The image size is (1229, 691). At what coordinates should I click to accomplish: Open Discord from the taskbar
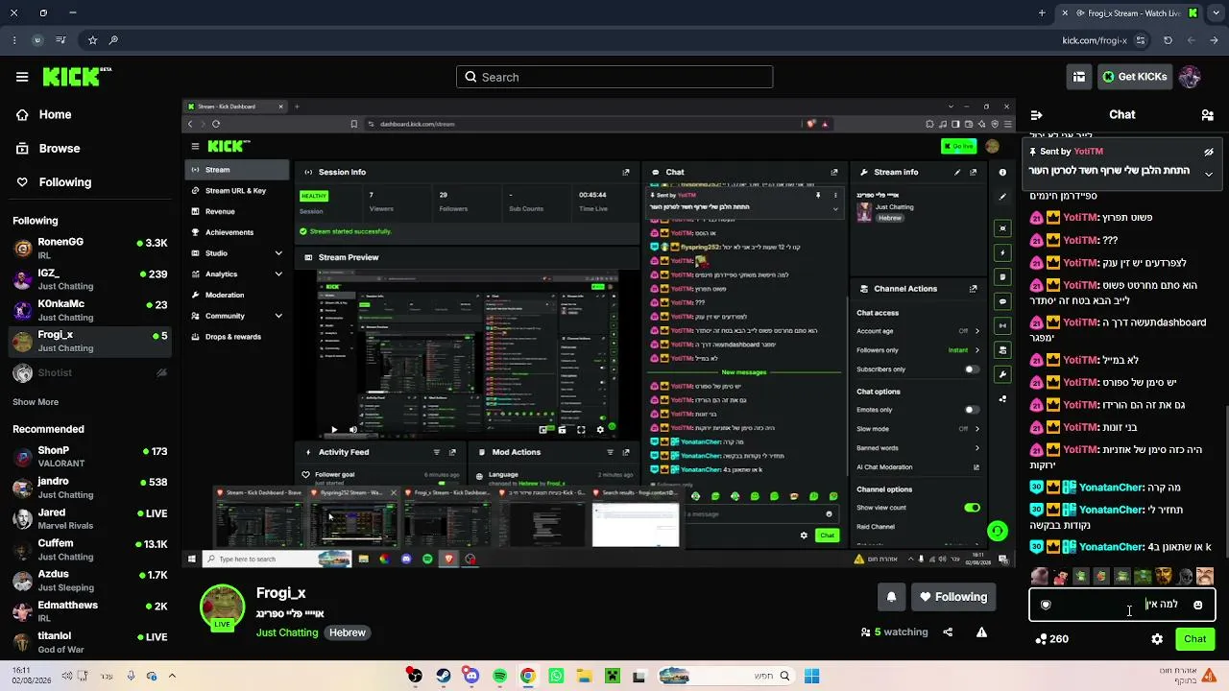click(471, 677)
